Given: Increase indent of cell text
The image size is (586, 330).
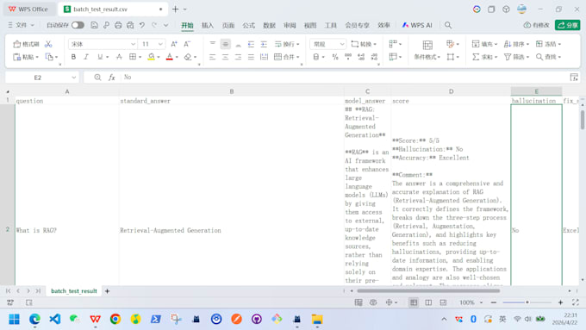Looking at the screenshot, I should (x=264, y=44).
